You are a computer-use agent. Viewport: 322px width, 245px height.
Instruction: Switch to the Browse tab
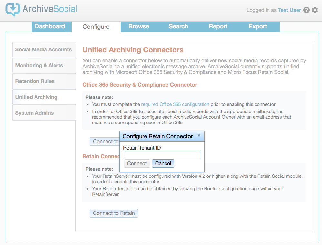[139, 27]
